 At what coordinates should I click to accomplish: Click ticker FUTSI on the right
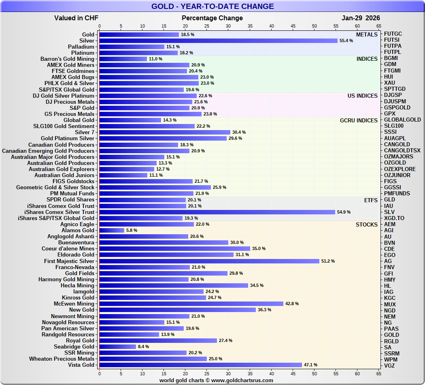392,40
